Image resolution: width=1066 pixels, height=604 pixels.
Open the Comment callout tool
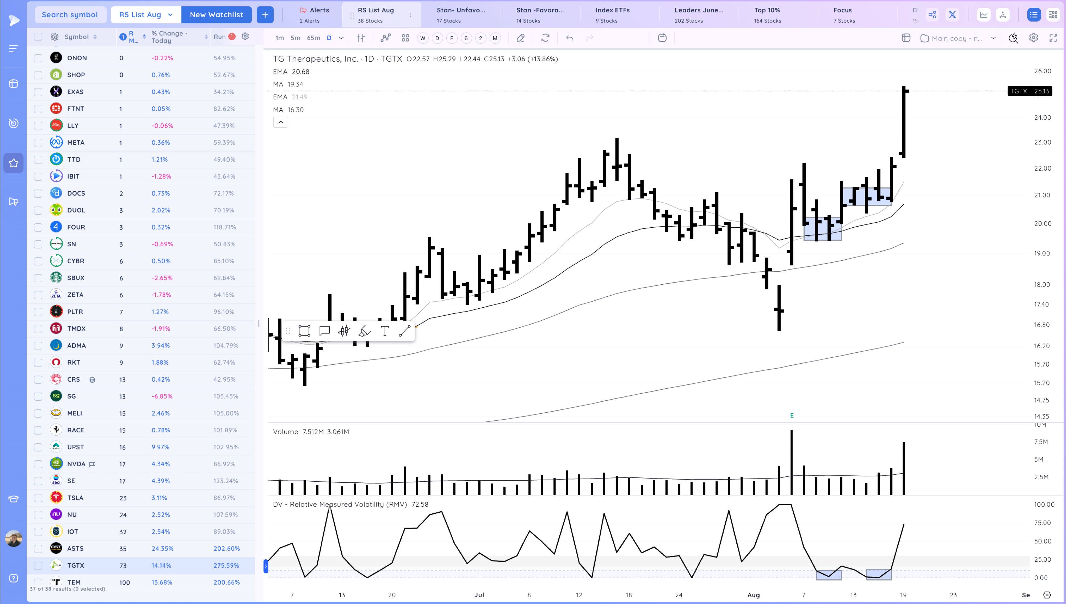coord(325,331)
